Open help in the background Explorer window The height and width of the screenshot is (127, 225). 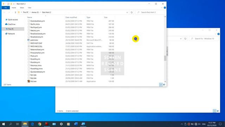pos(218,34)
